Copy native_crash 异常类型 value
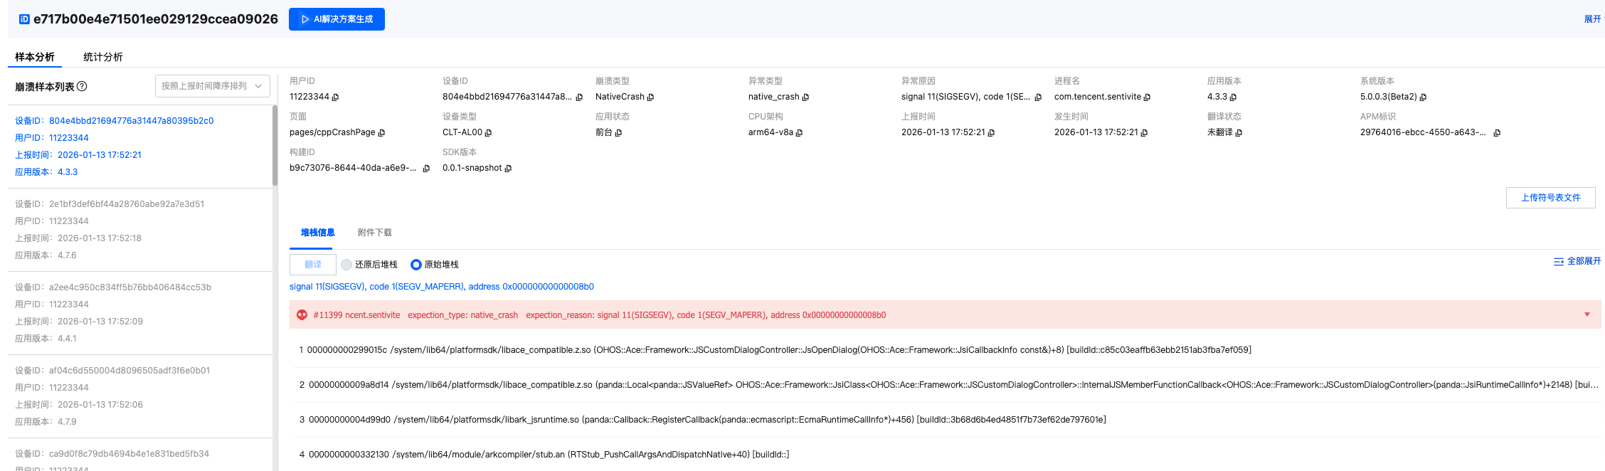Image resolution: width=1605 pixels, height=471 pixels. 805,97
